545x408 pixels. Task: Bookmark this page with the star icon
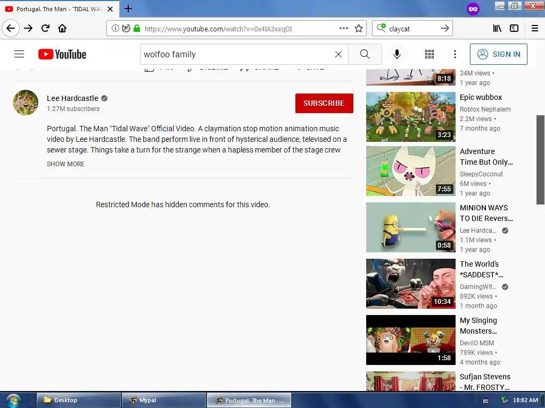click(359, 29)
